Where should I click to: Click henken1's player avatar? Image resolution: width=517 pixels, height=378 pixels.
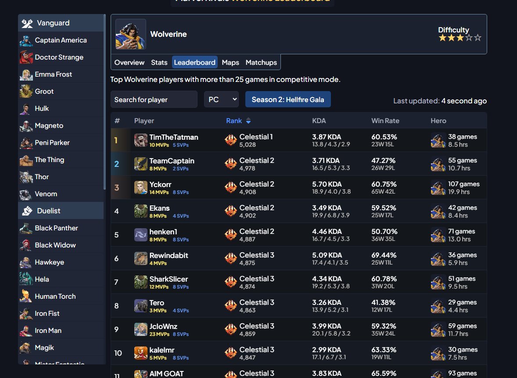(x=141, y=235)
